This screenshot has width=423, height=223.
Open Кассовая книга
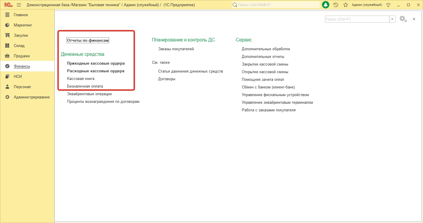pos(81,79)
